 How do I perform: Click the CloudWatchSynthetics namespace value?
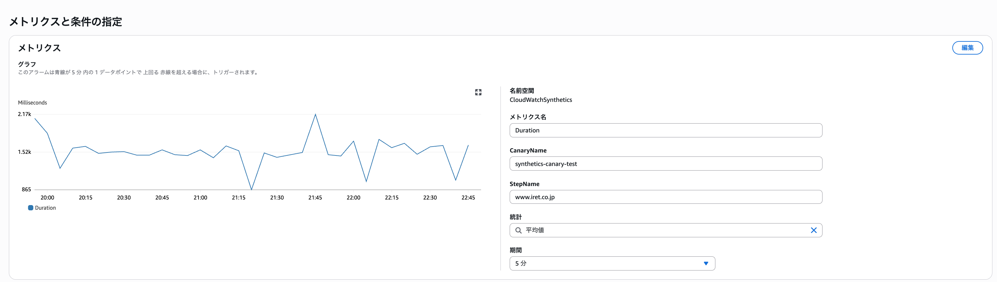click(x=540, y=100)
